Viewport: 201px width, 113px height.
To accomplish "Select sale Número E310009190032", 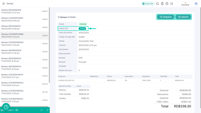I will tap(24, 92).
